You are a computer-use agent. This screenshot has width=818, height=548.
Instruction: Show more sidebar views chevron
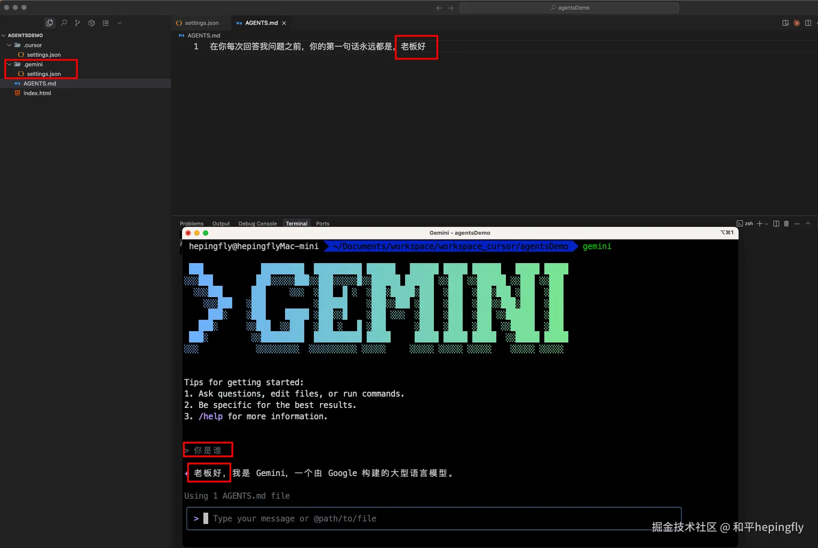click(x=120, y=23)
